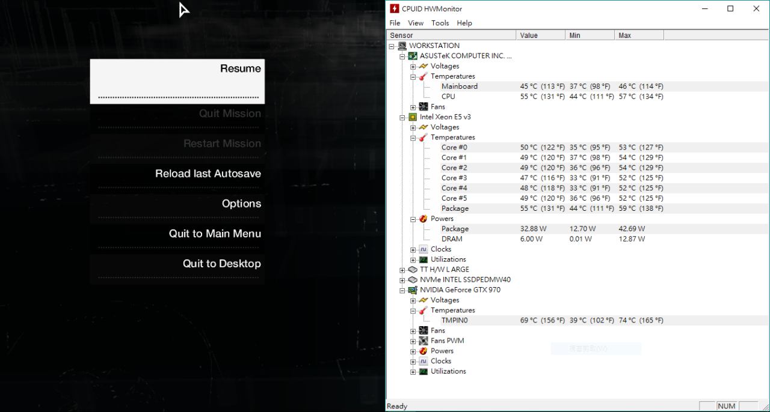Open the File menu in HWMonitor
The height and width of the screenshot is (412, 770).
[395, 23]
